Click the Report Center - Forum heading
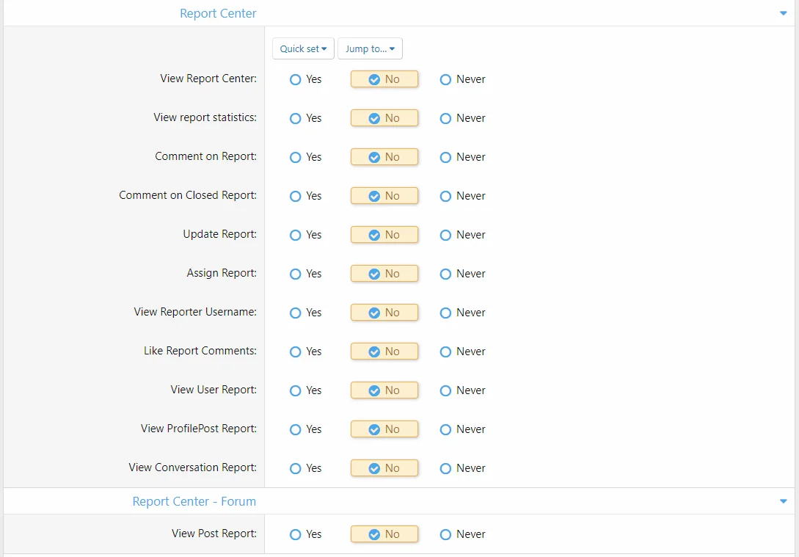This screenshot has width=799, height=557. click(x=194, y=501)
